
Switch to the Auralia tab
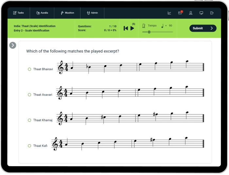42,13
